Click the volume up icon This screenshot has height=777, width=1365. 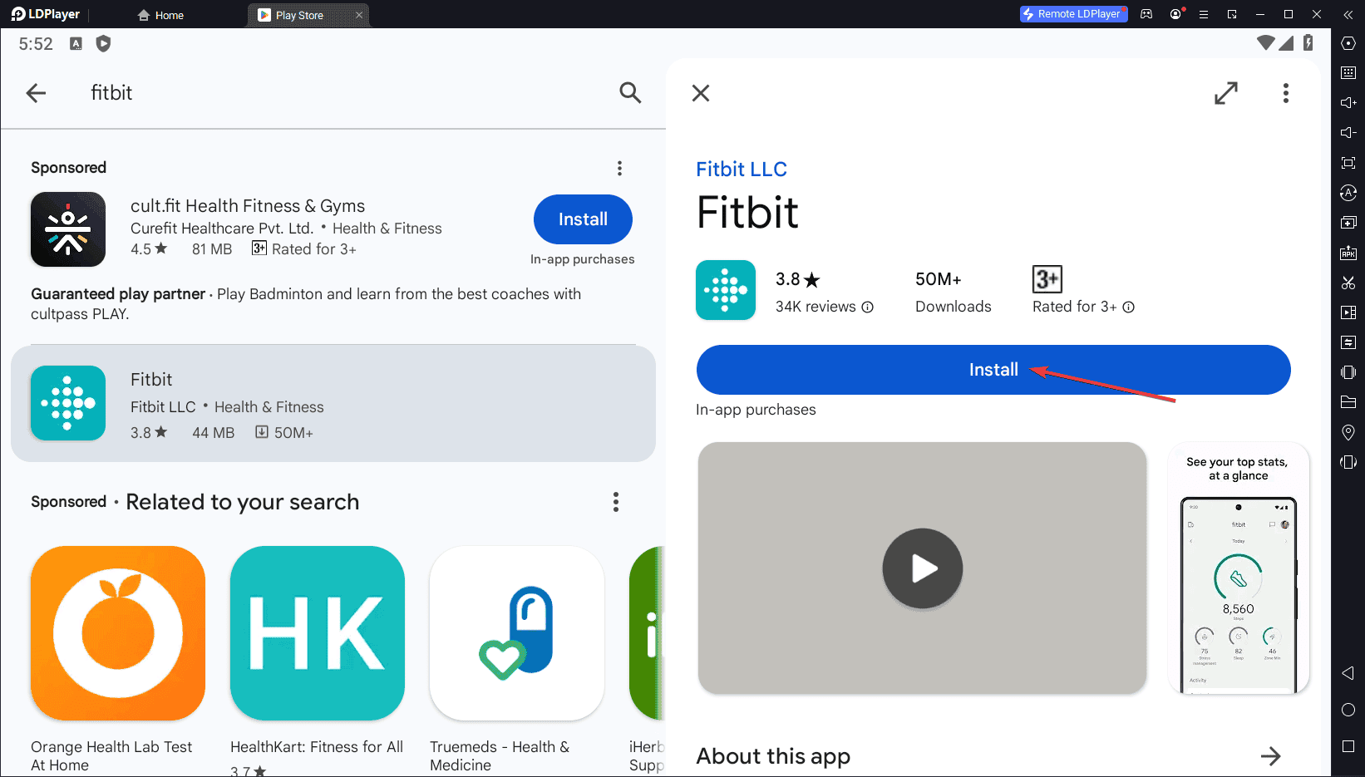[1348, 102]
